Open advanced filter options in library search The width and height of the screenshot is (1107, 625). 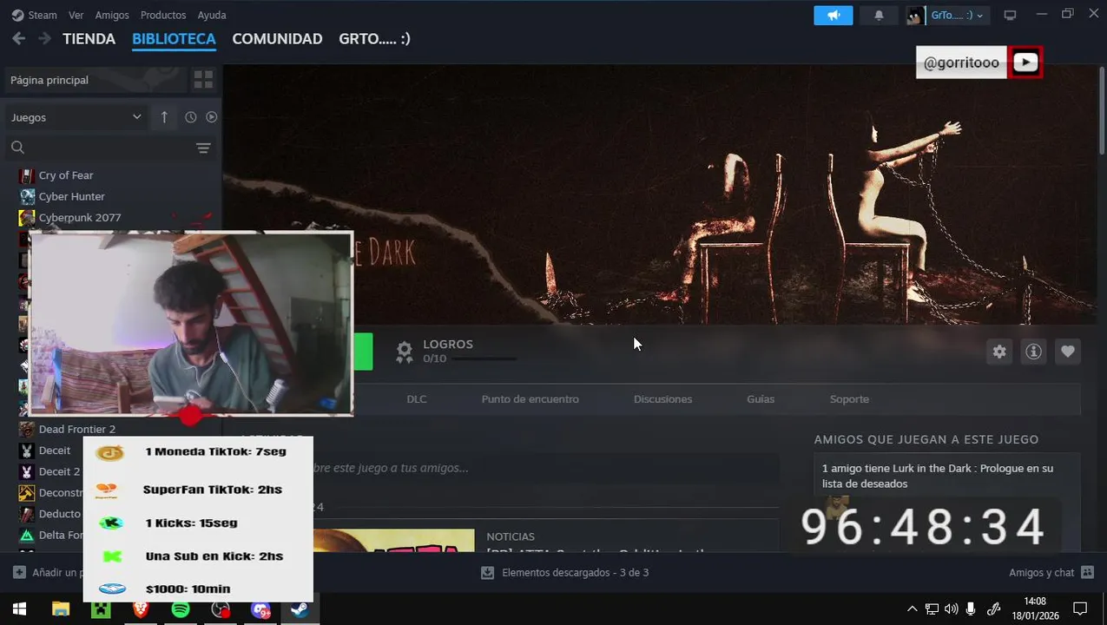(x=203, y=148)
